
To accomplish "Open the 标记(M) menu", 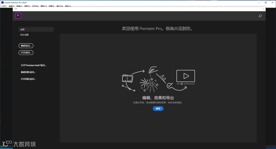I will pyautogui.click(x=35, y=6).
